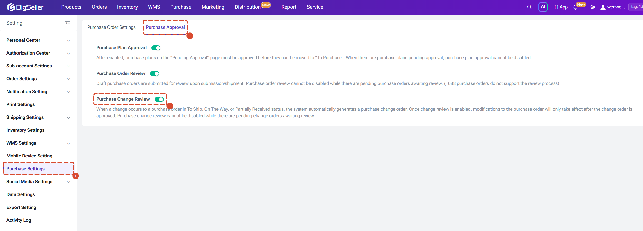Image resolution: width=643 pixels, height=231 pixels.
Task: Open the AI assistant icon
Action: 543,7
